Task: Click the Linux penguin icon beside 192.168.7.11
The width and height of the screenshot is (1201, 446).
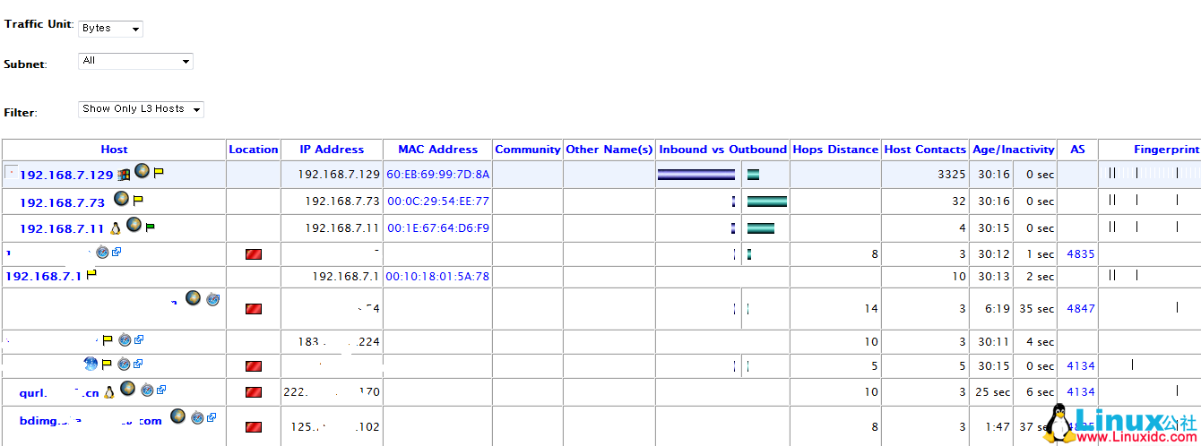Action: 115,227
